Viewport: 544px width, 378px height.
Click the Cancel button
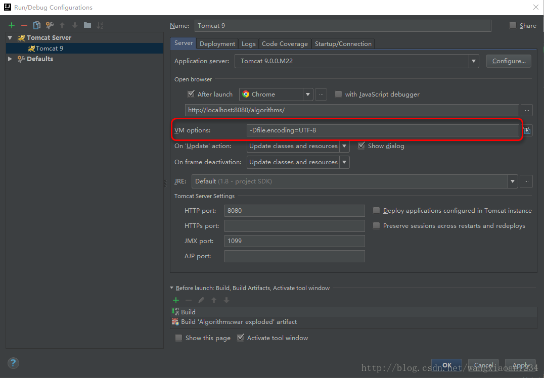coord(484,365)
